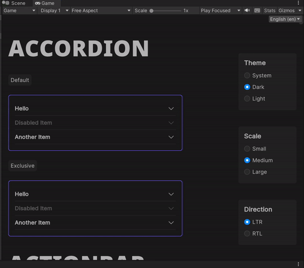Click Hello header text in Exclusive accordion
Image resolution: width=304 pixels, height=268 pixels.
coord(22,194)
